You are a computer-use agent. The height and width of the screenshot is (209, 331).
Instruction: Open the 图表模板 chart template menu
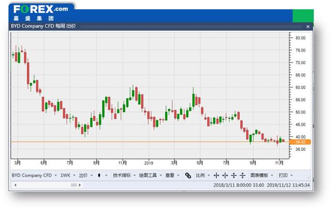coord(262,175)
